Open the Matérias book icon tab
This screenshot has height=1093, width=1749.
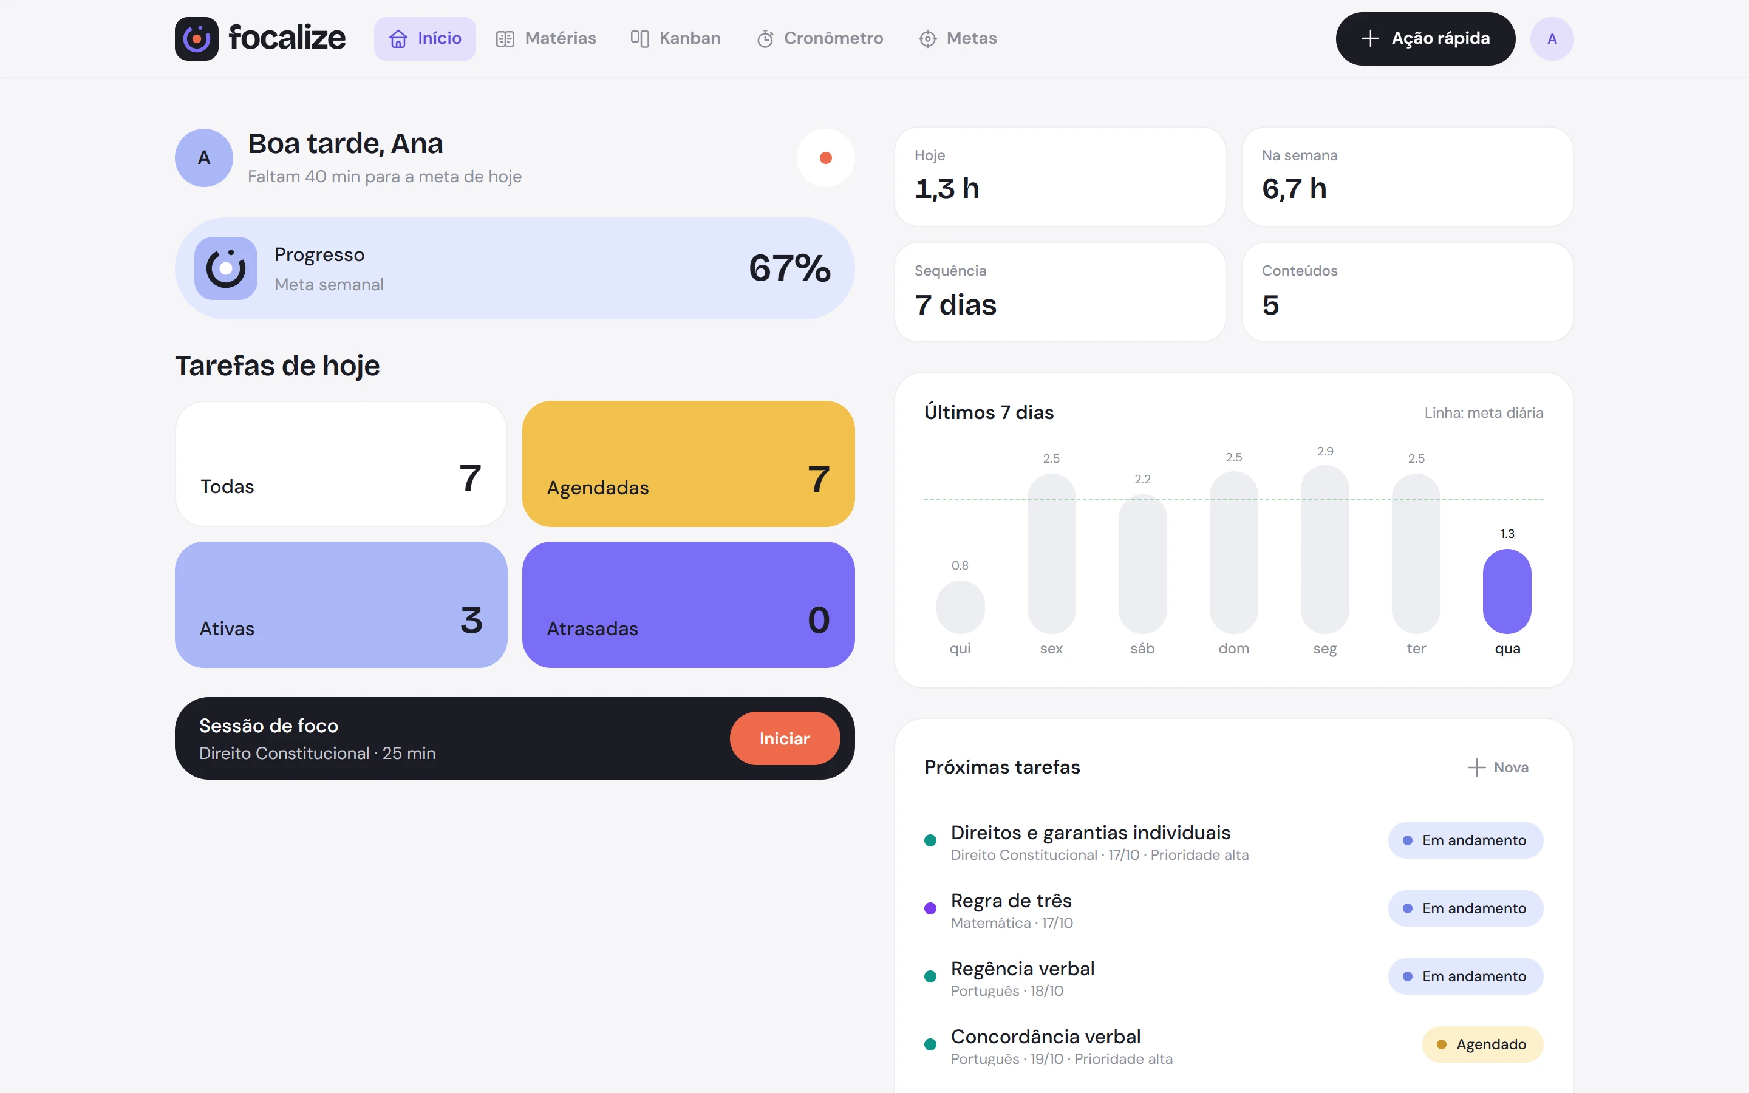(505, 39)
